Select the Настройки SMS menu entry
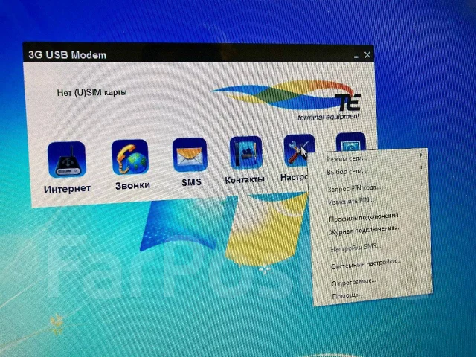The width and height of the screenshot is (476, 357). 370,247
